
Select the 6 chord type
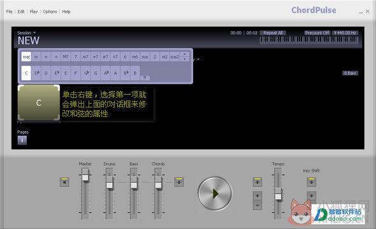point(125,57)
